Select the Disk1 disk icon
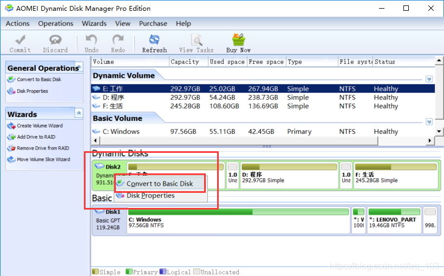Image resolution: width=444 pixels, height=276 pixels. point(100,211)
